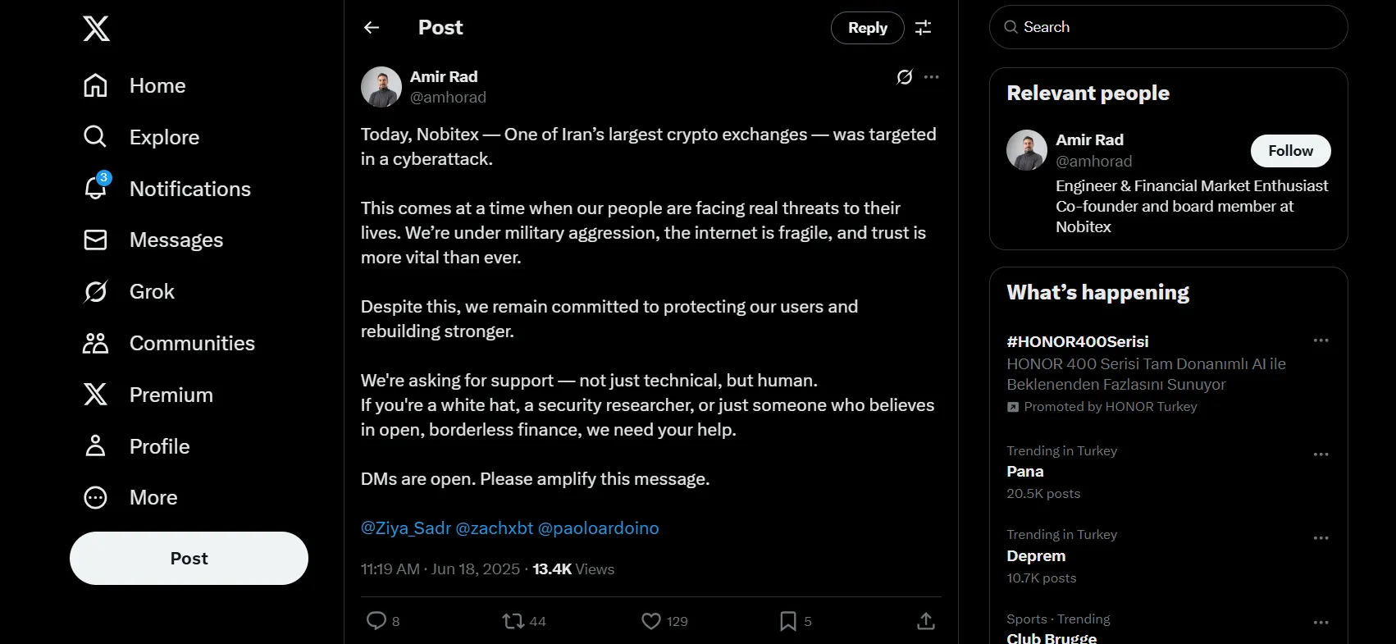
Task: Click the Search input field
Action: point(1168,27)
